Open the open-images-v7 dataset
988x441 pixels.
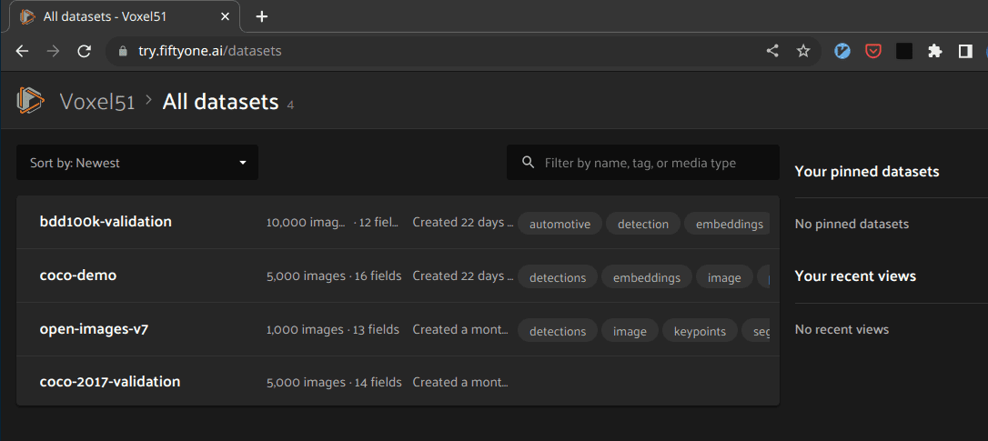pyautogui.click(x=94, y=329)
